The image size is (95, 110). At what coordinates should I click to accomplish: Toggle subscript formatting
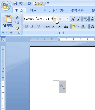[54, 26]
